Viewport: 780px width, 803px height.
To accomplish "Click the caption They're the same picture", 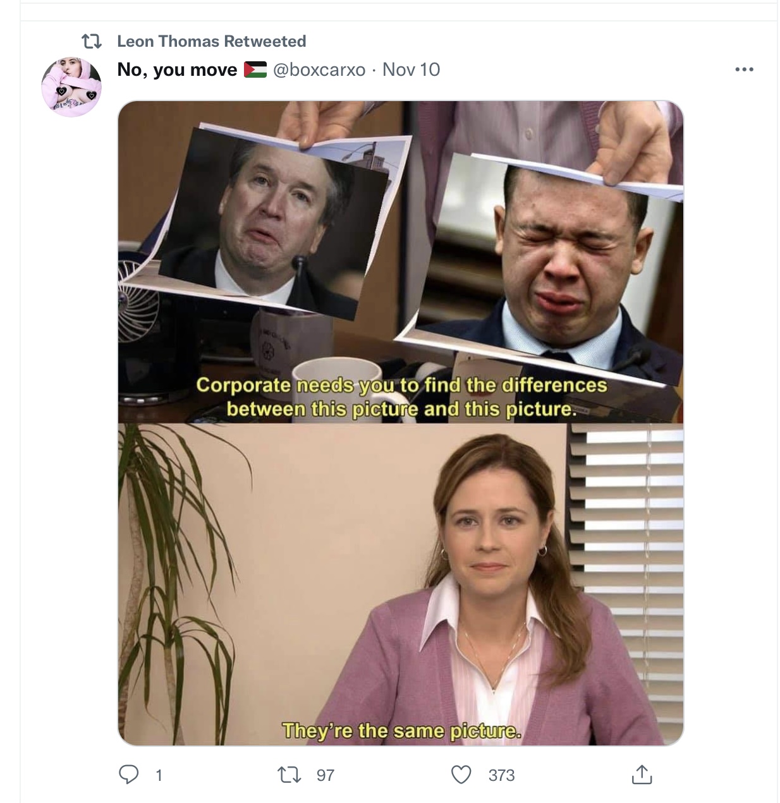I will point(402,731).
